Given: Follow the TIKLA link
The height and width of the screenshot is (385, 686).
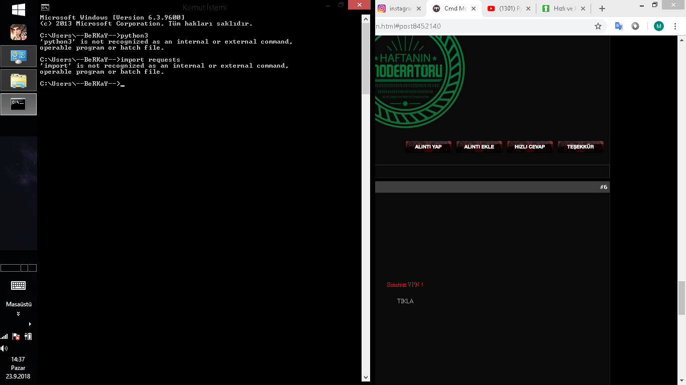Looking at the screenshot, I should [x=405, y=301].
